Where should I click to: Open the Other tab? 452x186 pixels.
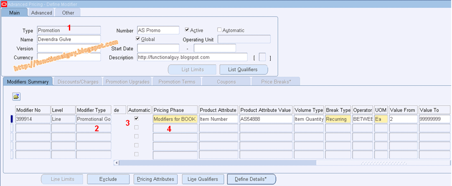point(68,13)
